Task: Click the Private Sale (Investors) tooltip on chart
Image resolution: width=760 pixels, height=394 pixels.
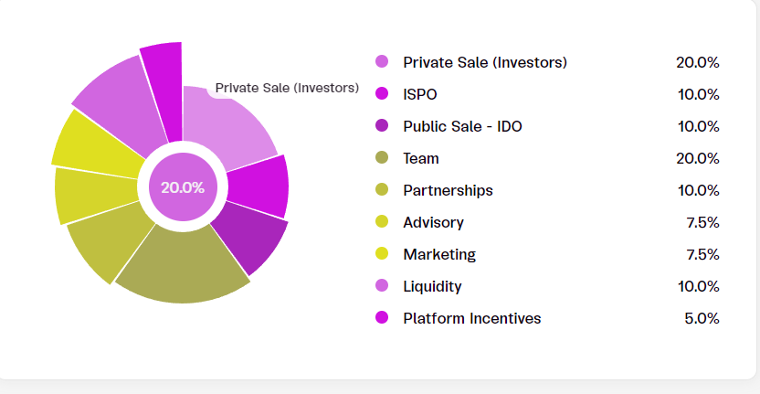Action: [286, 89]
